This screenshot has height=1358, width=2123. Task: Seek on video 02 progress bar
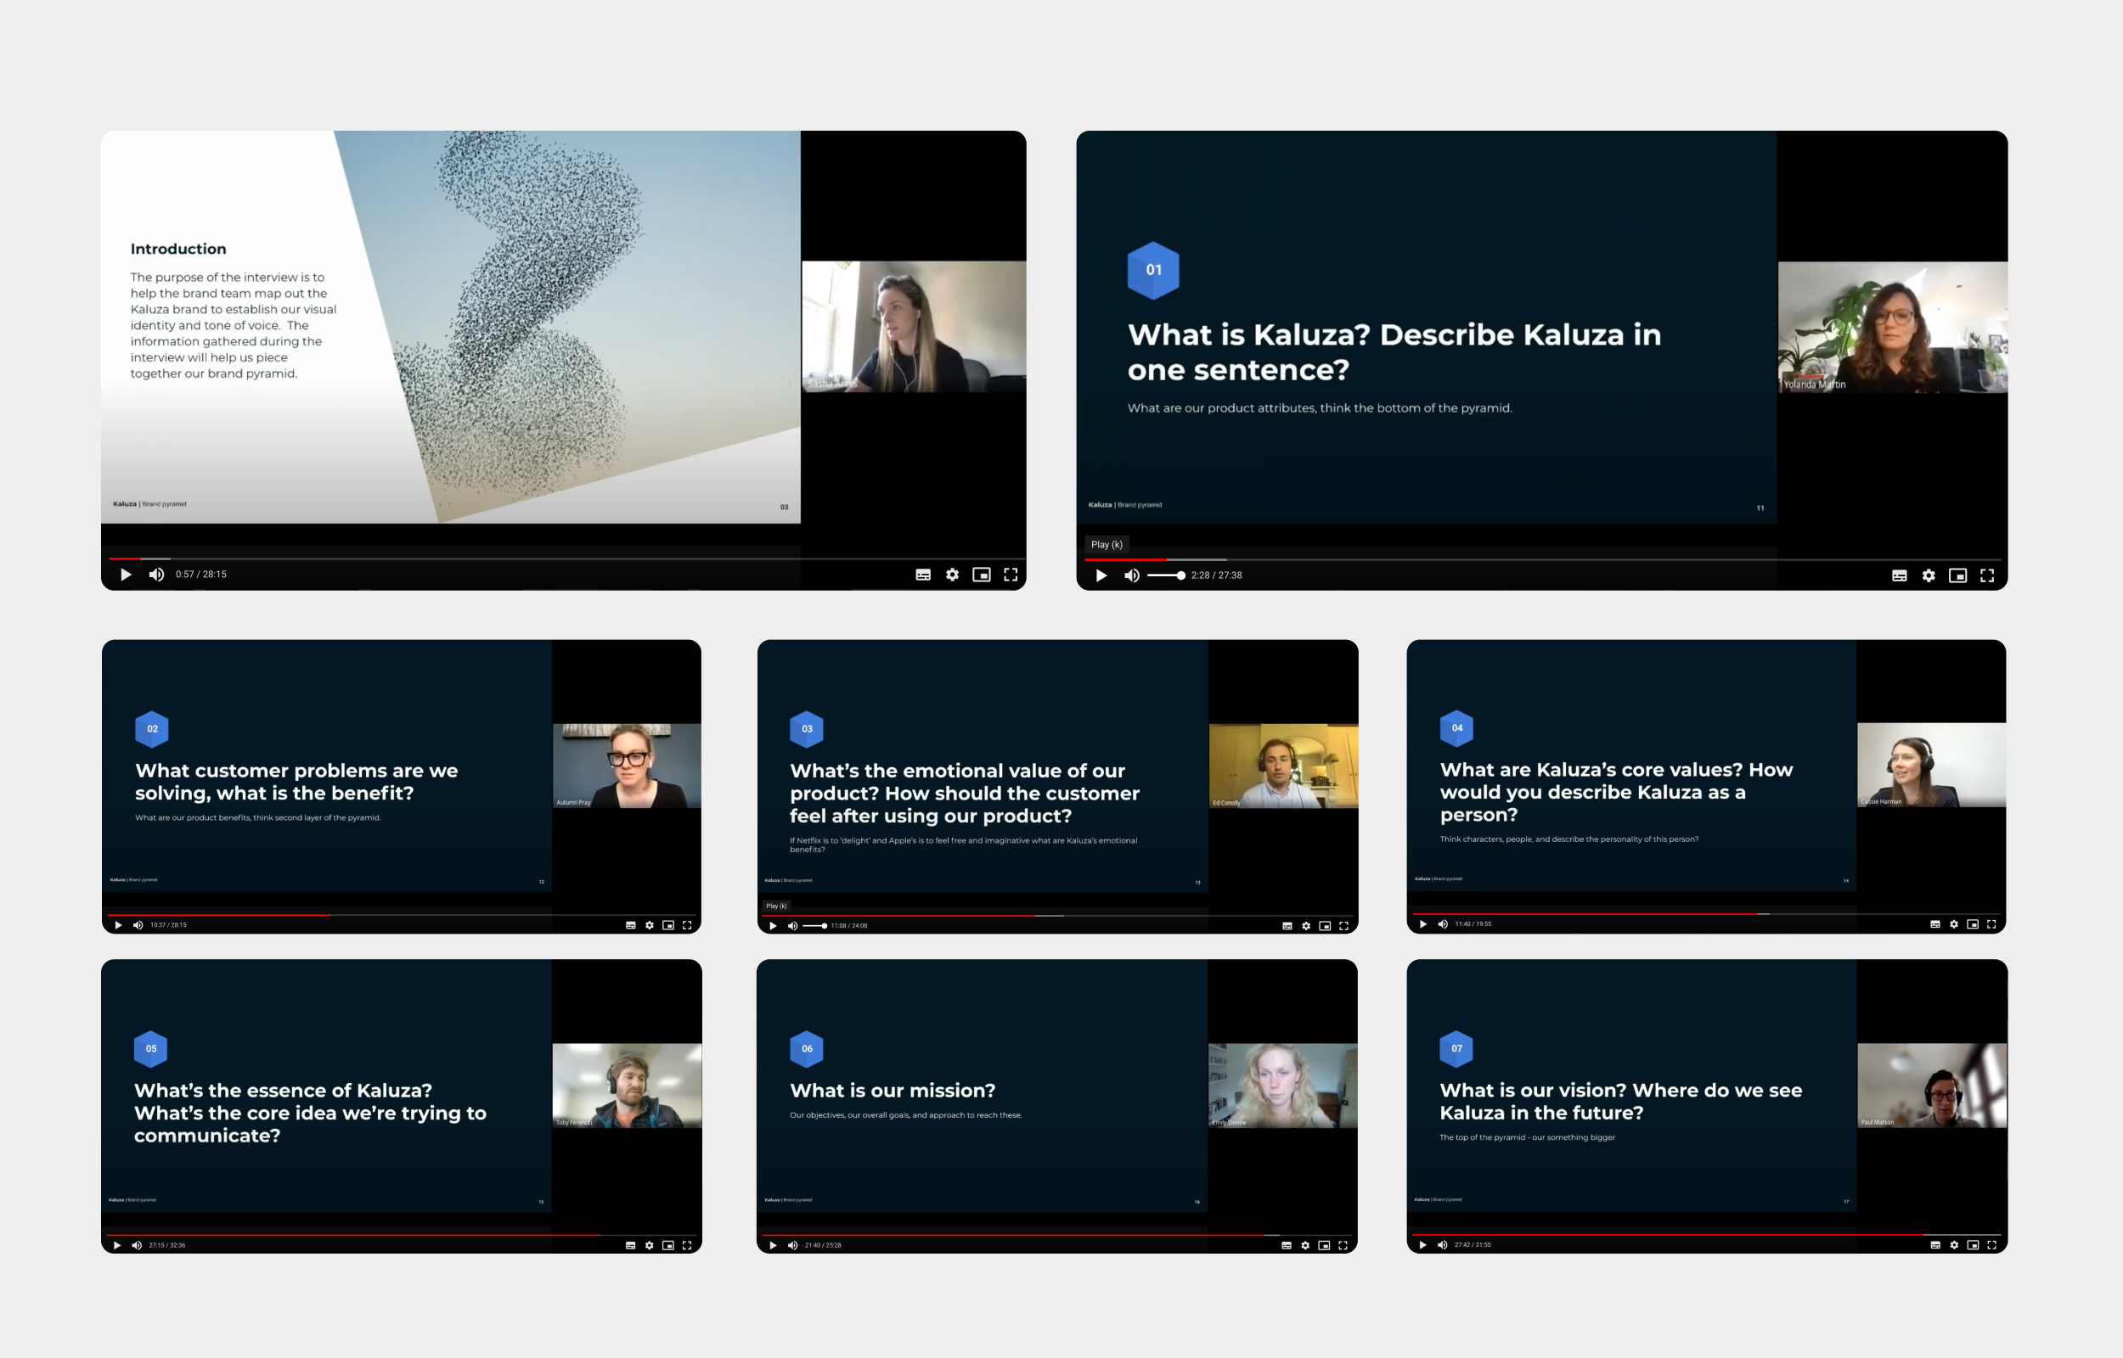coord(402,914)
